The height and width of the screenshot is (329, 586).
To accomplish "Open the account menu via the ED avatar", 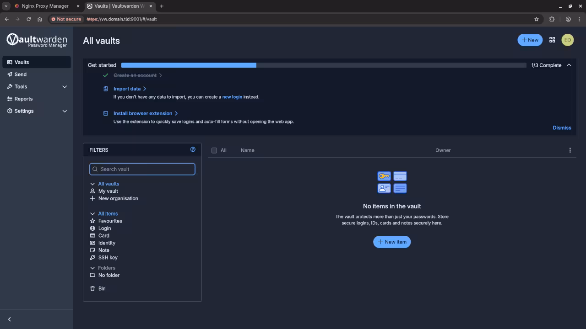I will pos(567,40).
